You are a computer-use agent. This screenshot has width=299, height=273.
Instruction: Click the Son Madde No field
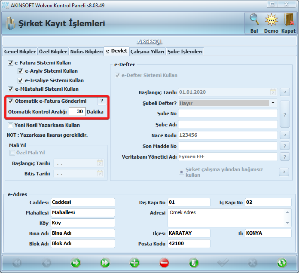click(x=228, y=146)
